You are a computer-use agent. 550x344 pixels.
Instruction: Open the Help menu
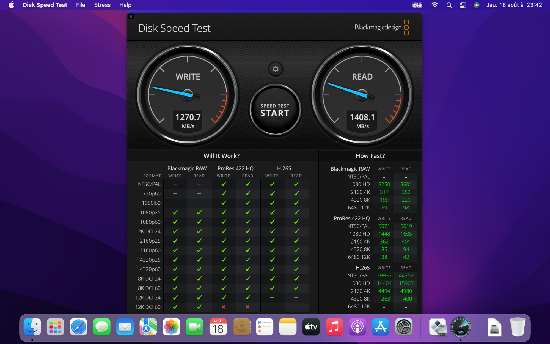pos(125,5)
